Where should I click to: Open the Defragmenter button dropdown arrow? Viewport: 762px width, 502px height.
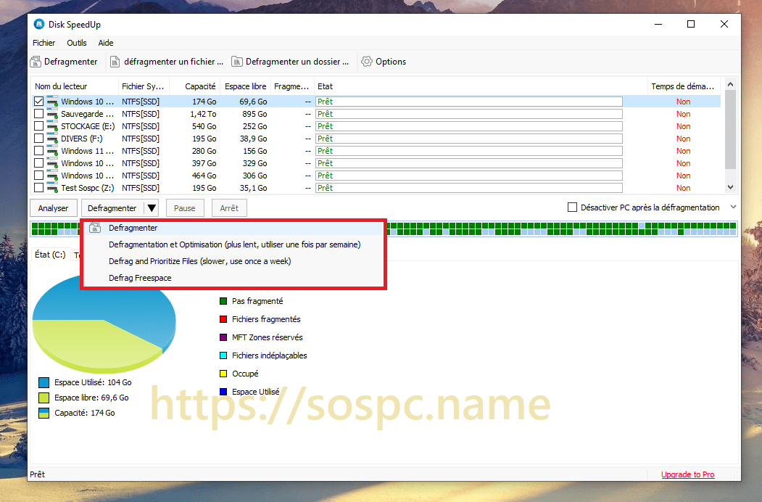[152, 208]
